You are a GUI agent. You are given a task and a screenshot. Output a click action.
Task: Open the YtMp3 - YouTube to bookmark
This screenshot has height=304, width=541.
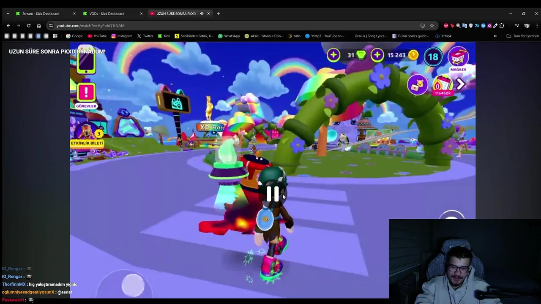(x=325, y=36)
